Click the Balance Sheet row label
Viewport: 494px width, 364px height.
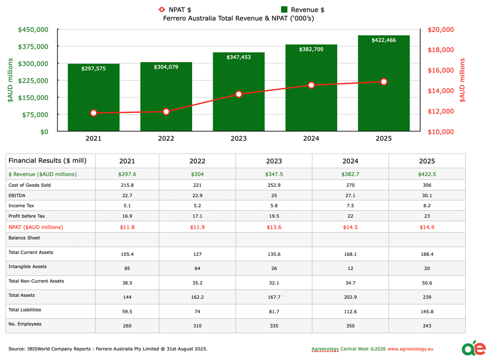pyautogui.click(x=24, y=238)
